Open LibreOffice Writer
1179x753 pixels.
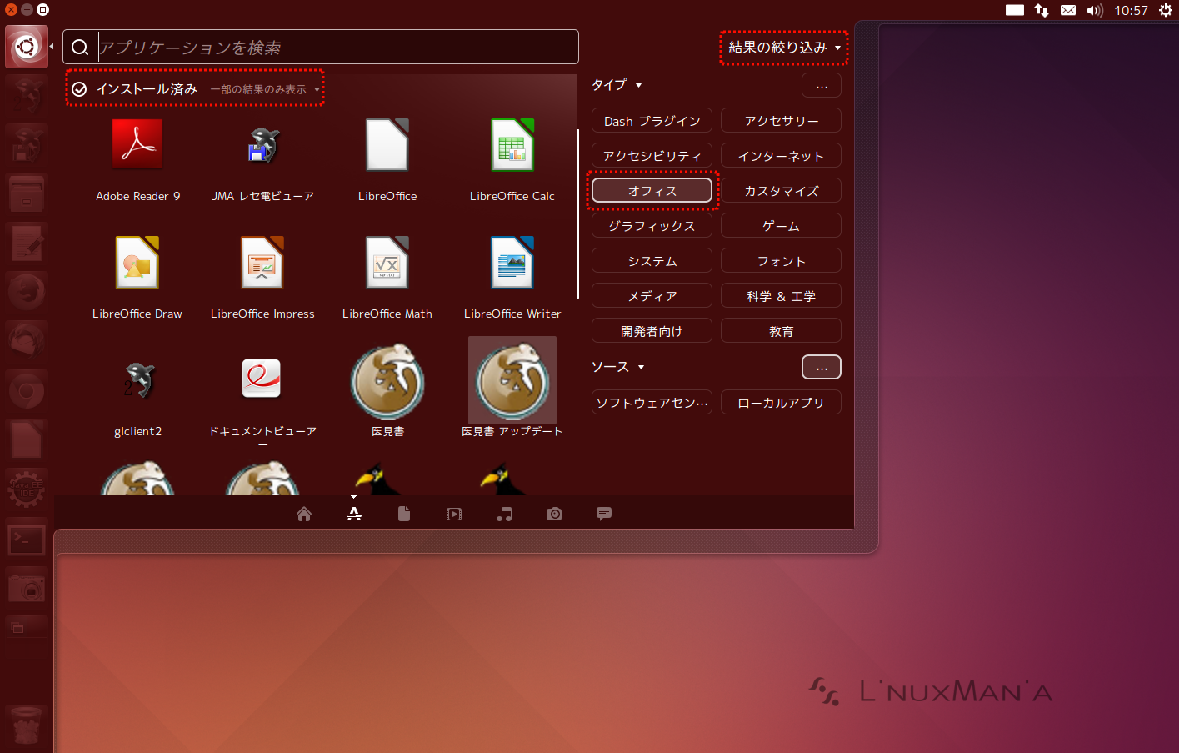tap(512, 263)
